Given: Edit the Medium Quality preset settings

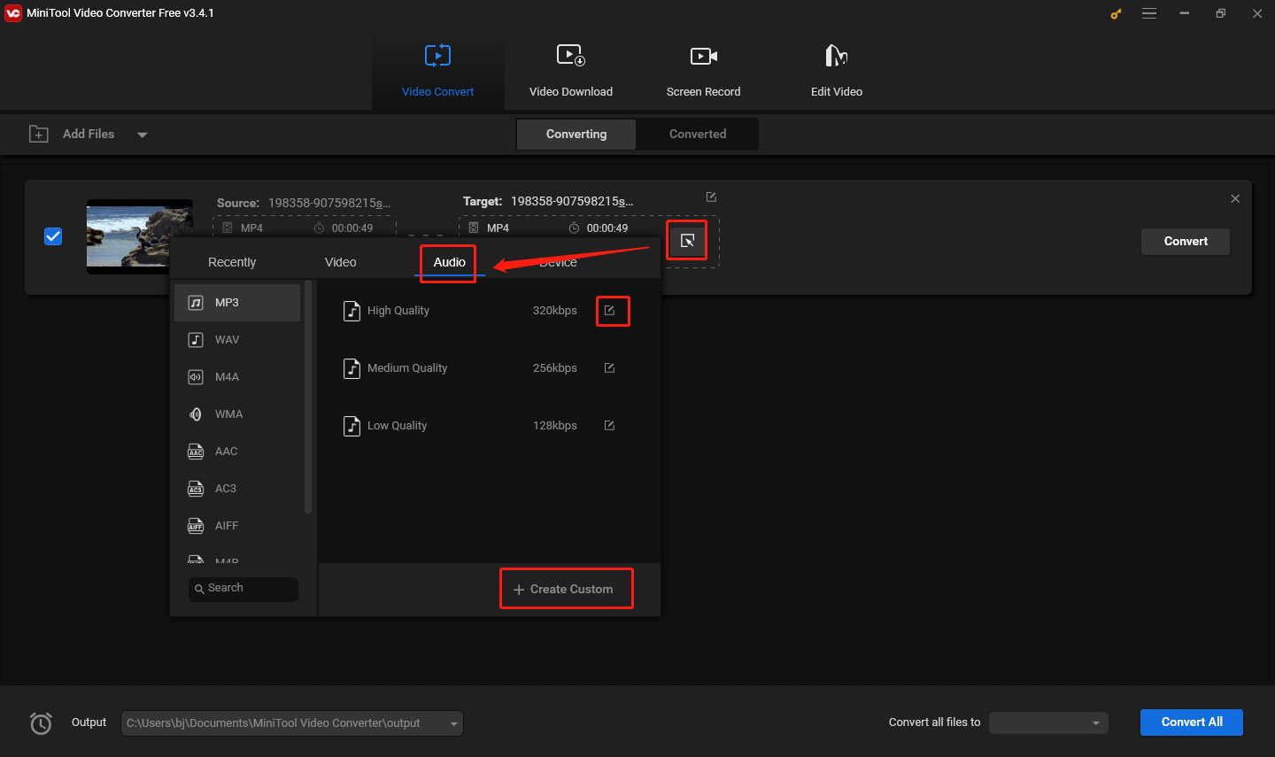Looking at the screenshot, I should click(609, 368).
